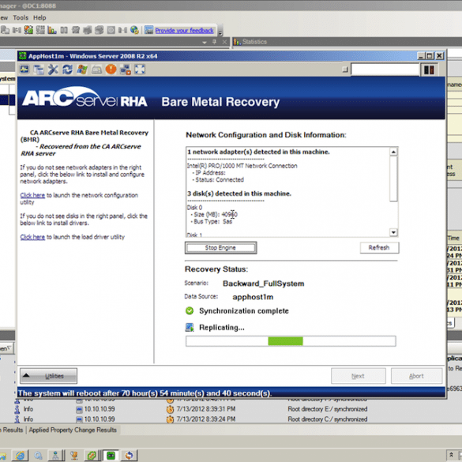Click the AppHost1m window title bar icon

(23, 56)
